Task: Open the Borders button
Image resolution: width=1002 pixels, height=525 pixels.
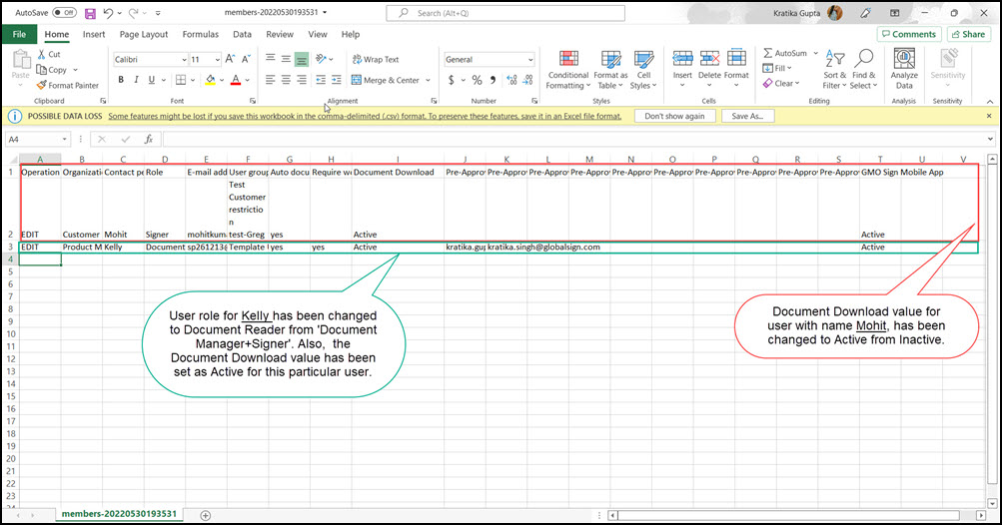Action: [181, 80]
